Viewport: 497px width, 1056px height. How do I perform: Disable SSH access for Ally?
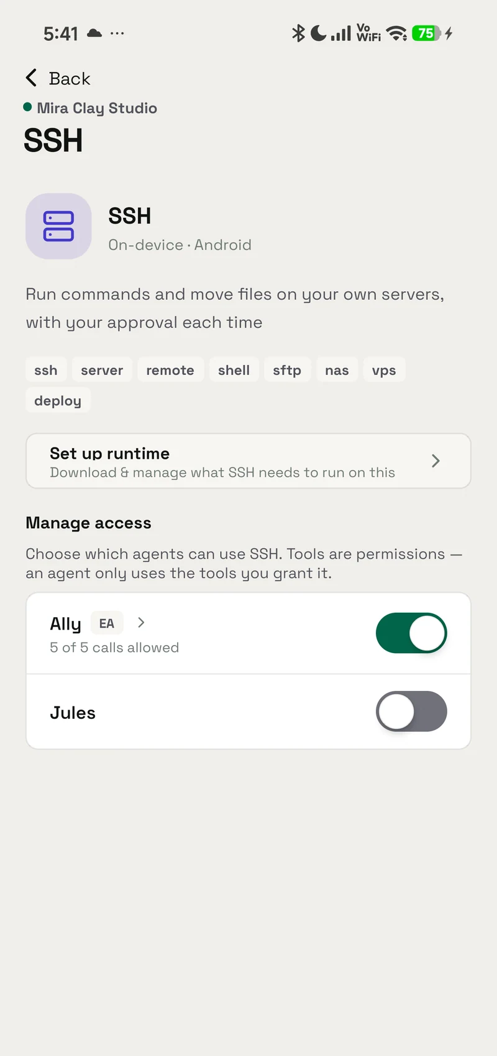[411, 633]
